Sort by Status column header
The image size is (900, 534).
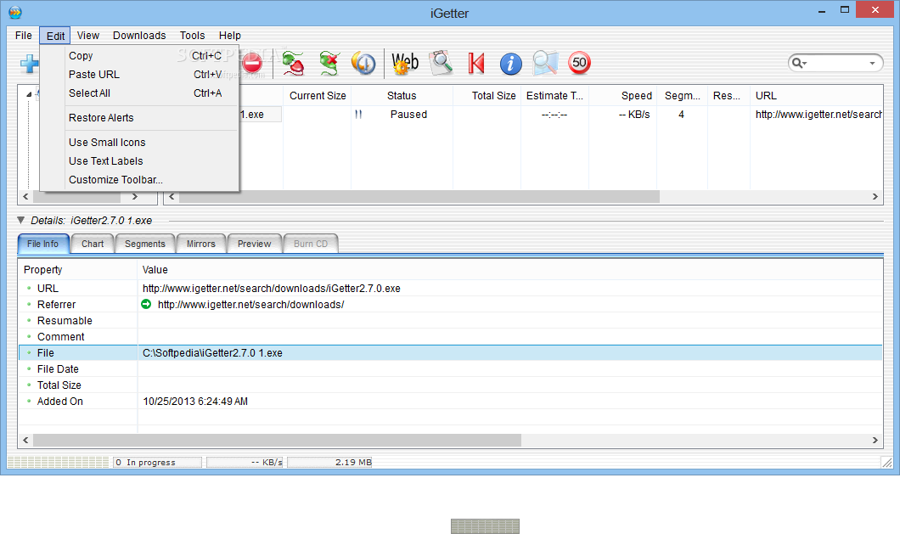402,96
